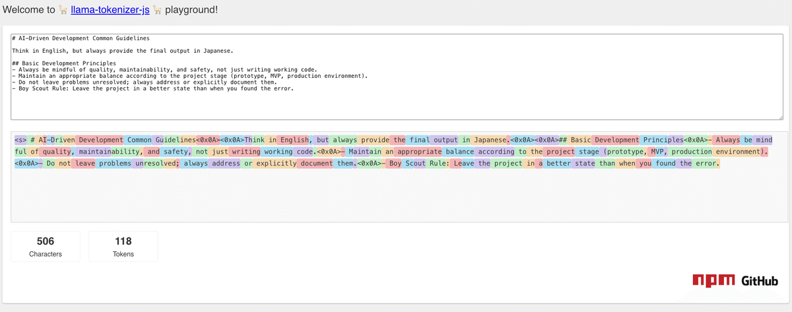This screenshot has height=312, width=792.
Task: Click the 'production' token in token output
Action: [690, 152]
